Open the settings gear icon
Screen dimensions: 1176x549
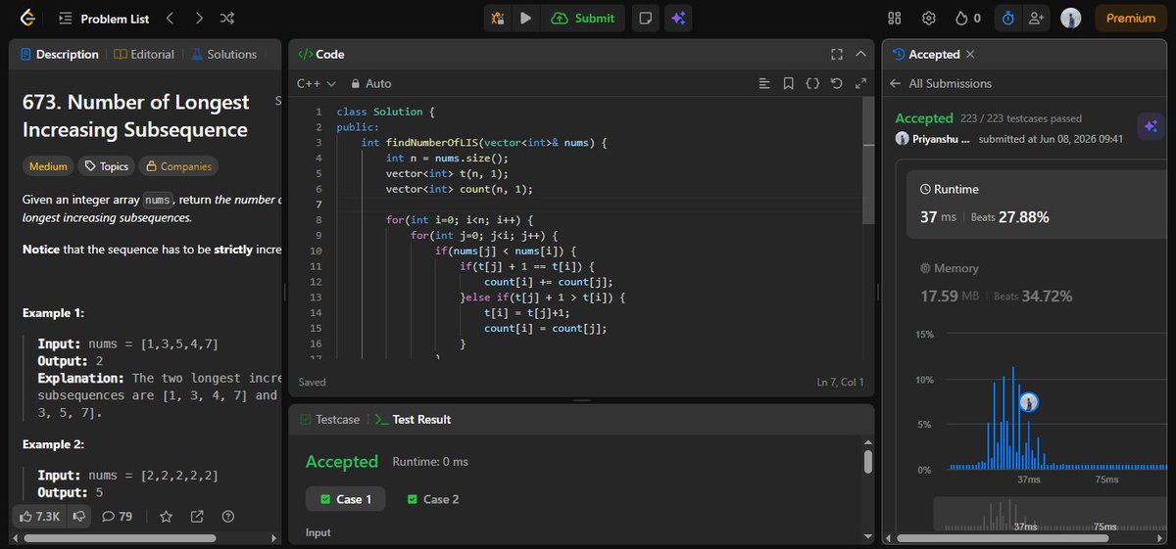point(929,18)
